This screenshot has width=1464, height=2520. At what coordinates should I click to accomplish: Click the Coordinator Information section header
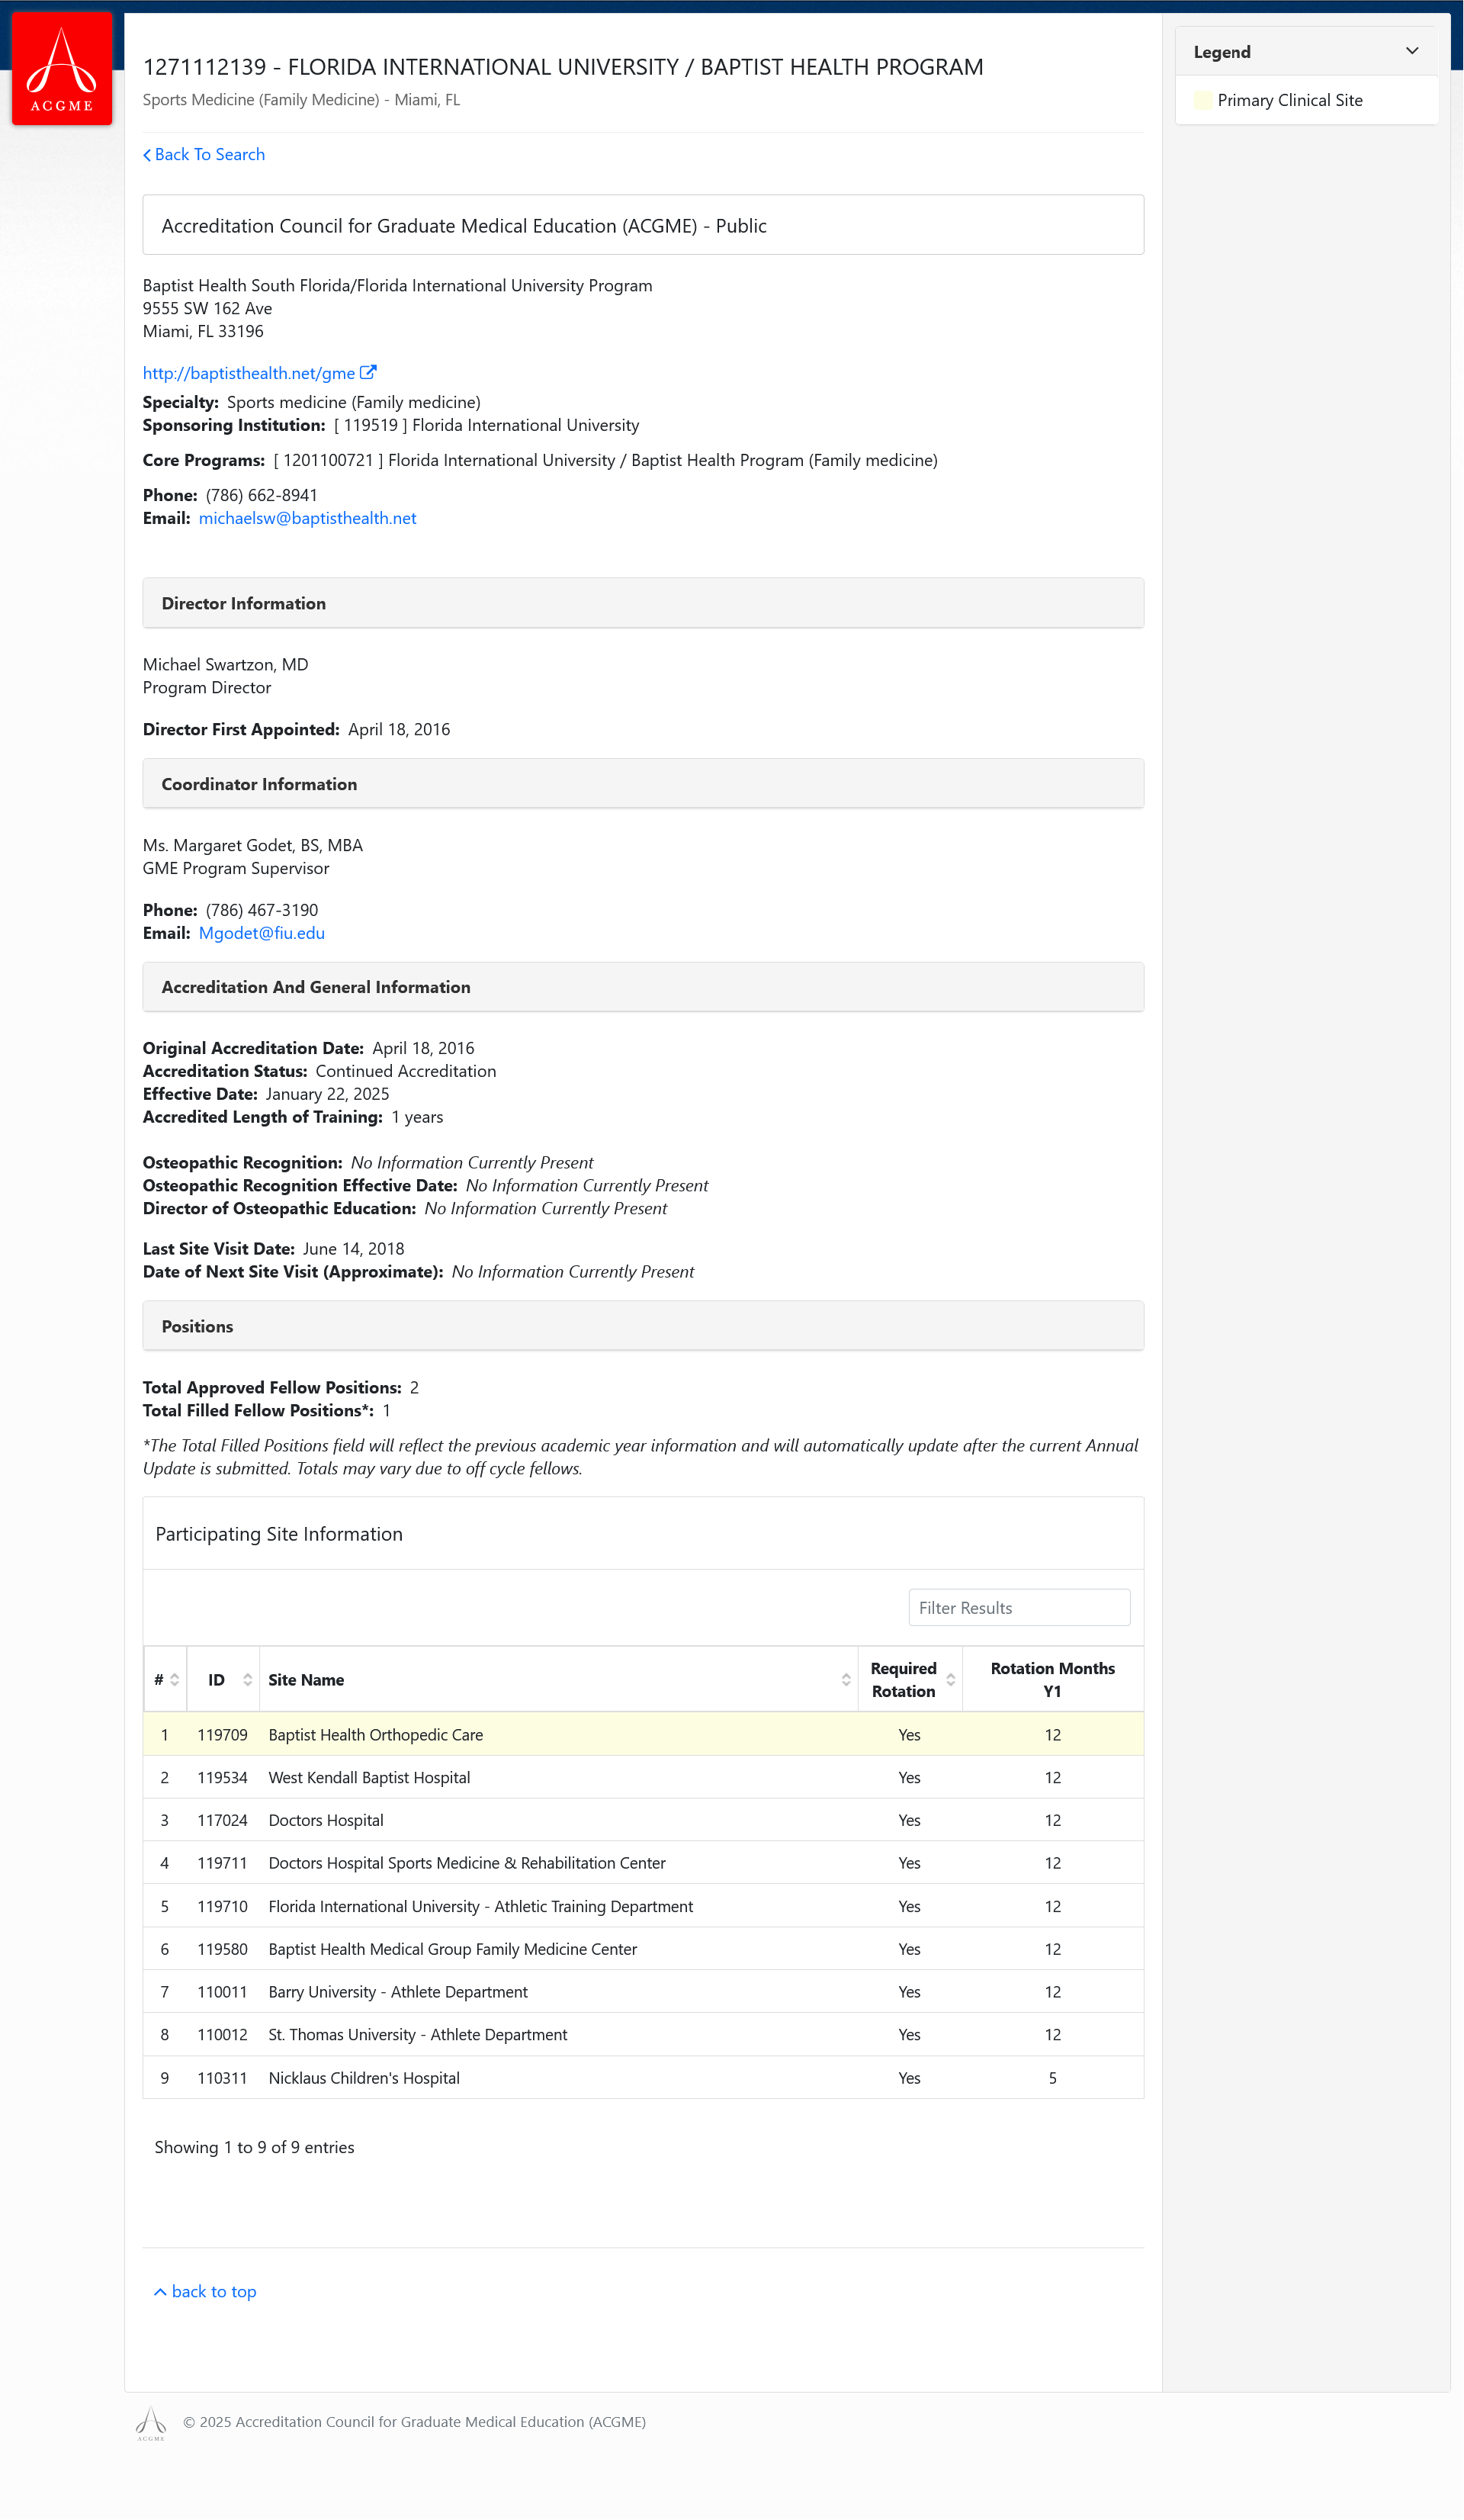point(643,784)
